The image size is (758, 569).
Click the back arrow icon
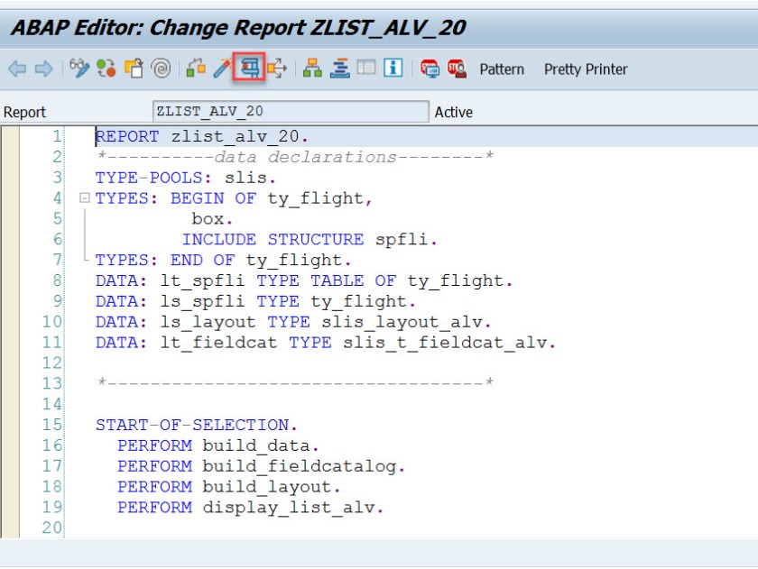coord(17,69)
